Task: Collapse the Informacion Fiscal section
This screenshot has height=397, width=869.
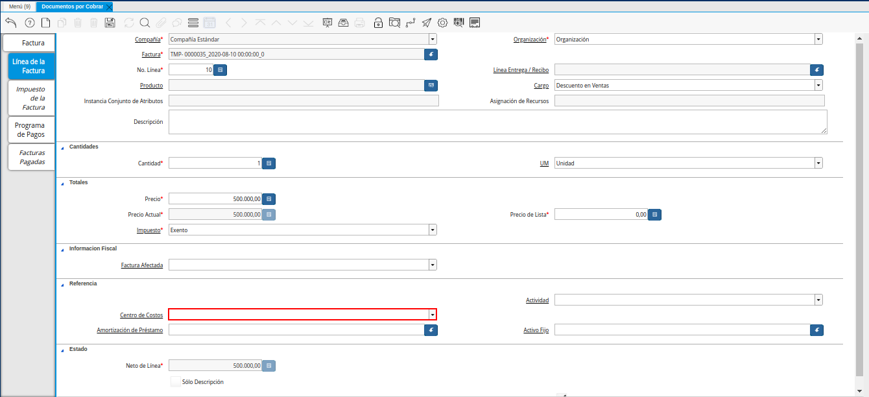Action: click(62, 249)
